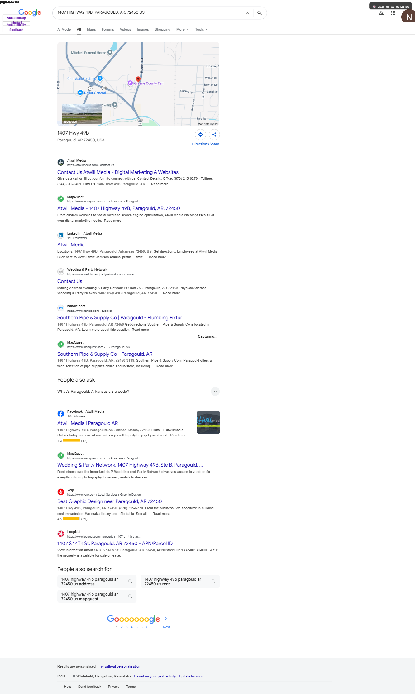This screenshot has height=694, width=420.
Task: Switch to the Images tab
Action: [x=143, y=29]
